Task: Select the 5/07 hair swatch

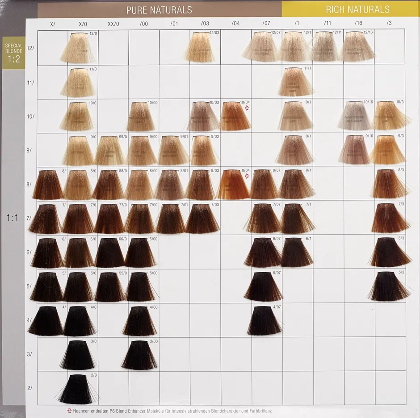Action: (264, 286)
